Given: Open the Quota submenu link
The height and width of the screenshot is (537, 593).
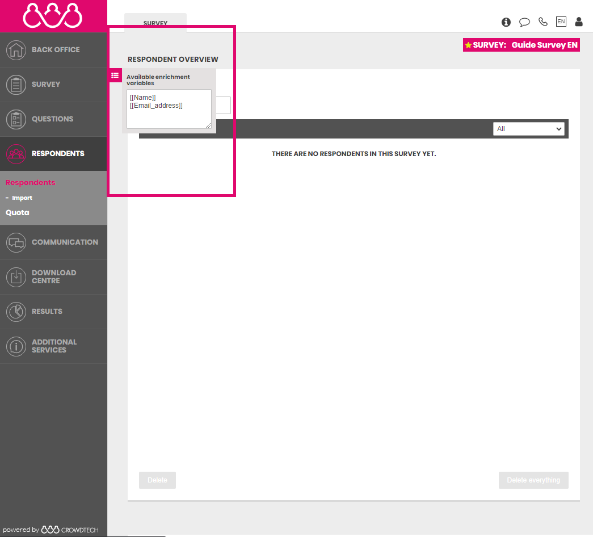Looking at the screenshot, I should tap(18, 213).
